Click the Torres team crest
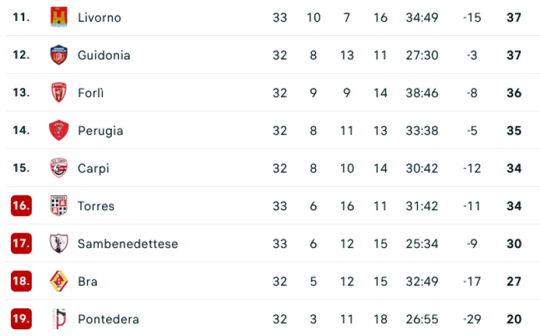This screenshot has width=540, height=336. 59,206
